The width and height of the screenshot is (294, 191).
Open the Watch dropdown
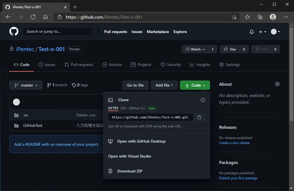tap(195, 49)
